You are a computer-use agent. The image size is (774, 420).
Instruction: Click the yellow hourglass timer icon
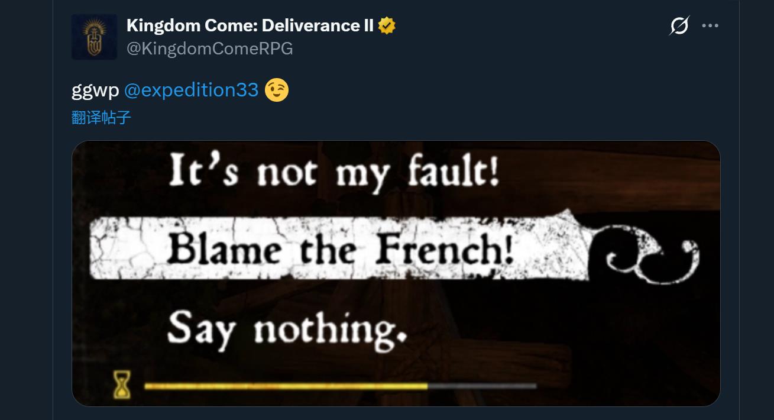point(122,386)
